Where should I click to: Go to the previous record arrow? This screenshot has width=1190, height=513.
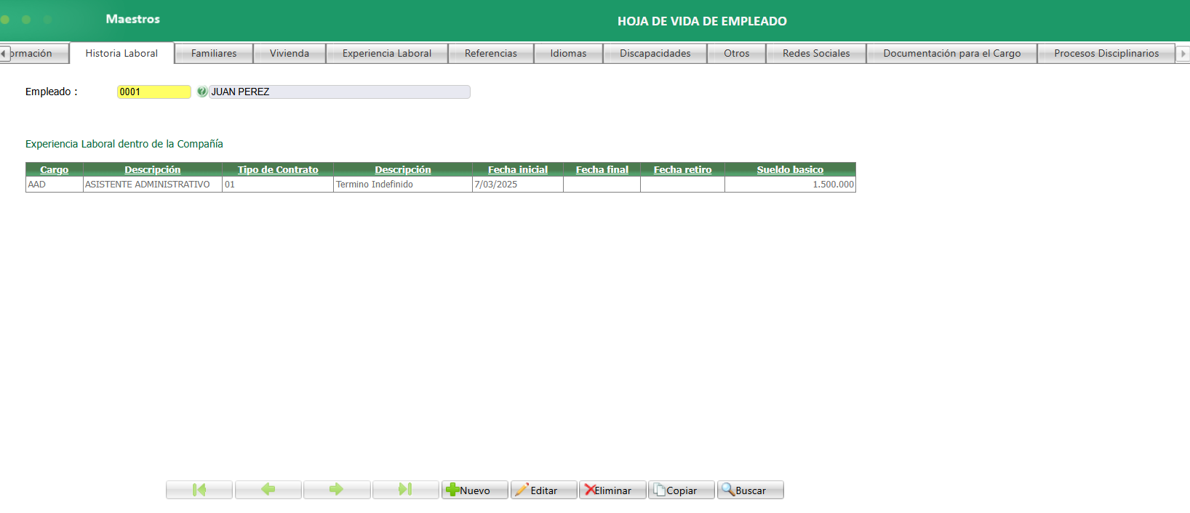pyautogui.click(x=268, y=490)
